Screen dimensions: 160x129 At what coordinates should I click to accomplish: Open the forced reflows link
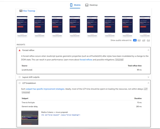tap(86, 60)
